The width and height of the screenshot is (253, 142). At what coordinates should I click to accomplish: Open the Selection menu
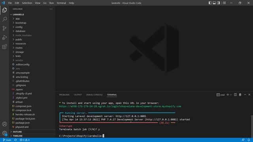click(27, 3)
